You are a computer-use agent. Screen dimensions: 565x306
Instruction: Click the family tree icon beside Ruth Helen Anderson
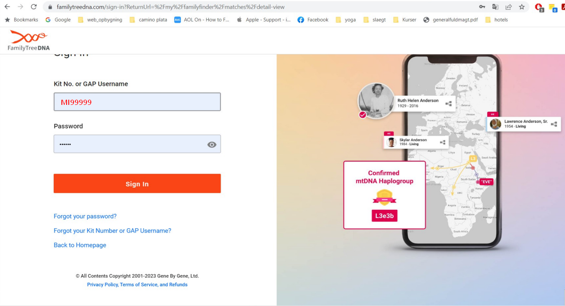(x=449, y=104)
